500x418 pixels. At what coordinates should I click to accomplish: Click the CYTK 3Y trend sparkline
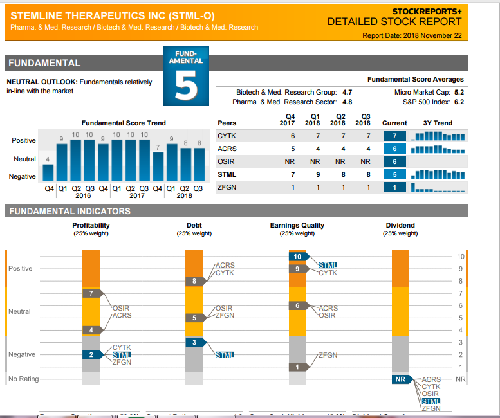[438, 136]
